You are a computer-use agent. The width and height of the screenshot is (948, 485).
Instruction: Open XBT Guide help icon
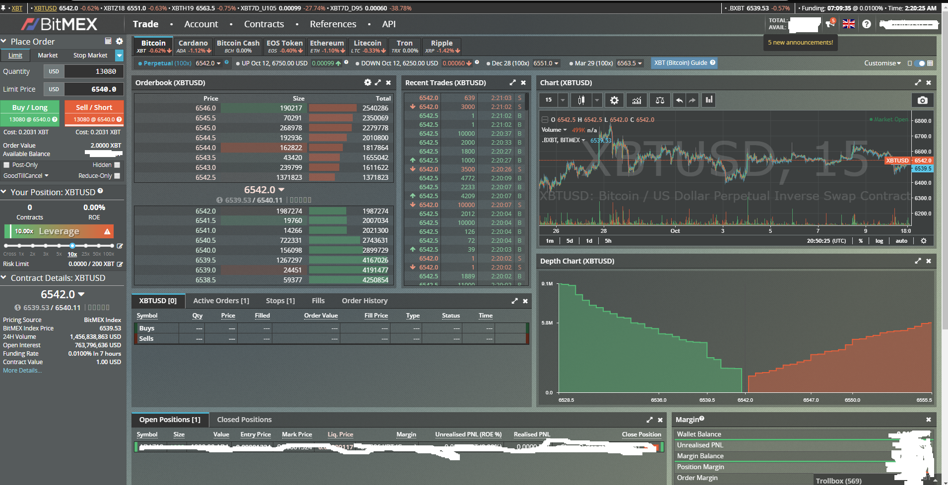click(713, 62)
